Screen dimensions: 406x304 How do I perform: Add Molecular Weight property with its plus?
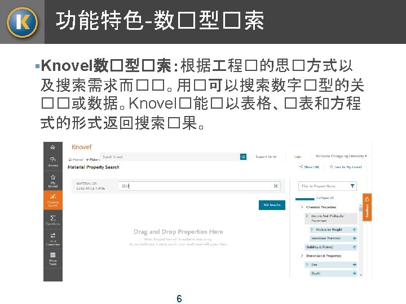click(x=355, y=230)
